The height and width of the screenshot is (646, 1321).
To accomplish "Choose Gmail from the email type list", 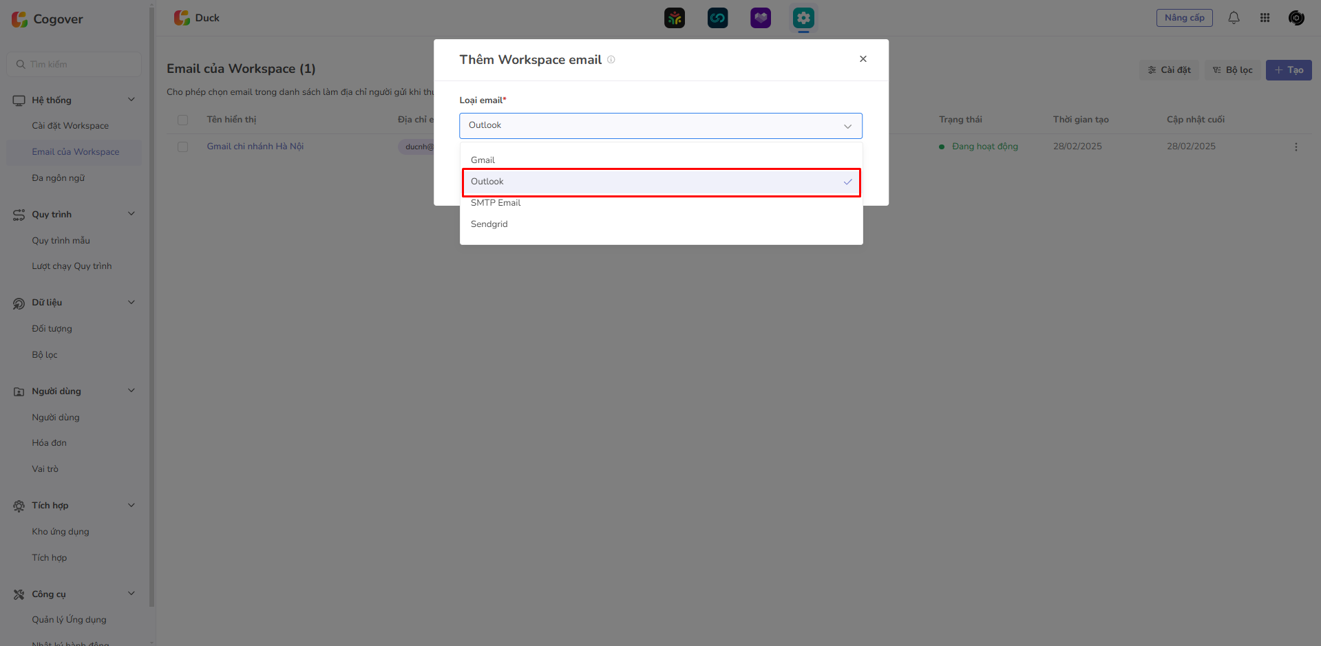I will pyautogui.click(x=483, y=160).
